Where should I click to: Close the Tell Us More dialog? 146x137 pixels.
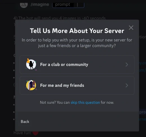pos(131,28)
